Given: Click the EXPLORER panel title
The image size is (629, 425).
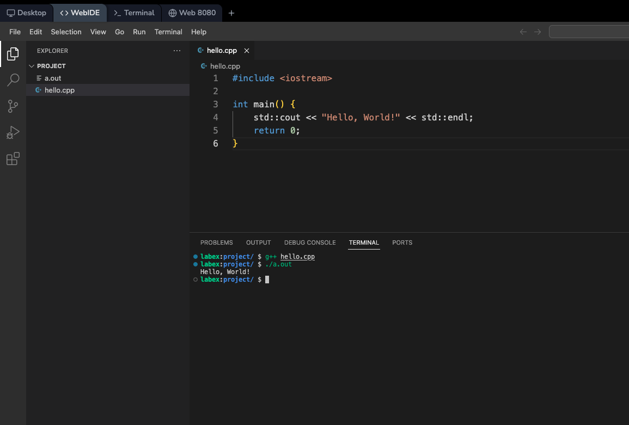Looking at the screenshot, I should point(52,51).
